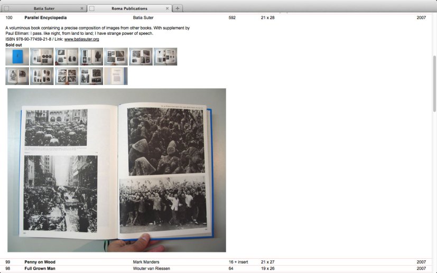The width and height of the screenshot is (437, 273).
Task: Select the first thumbnail in second row
Action: (x=17, y=76)
